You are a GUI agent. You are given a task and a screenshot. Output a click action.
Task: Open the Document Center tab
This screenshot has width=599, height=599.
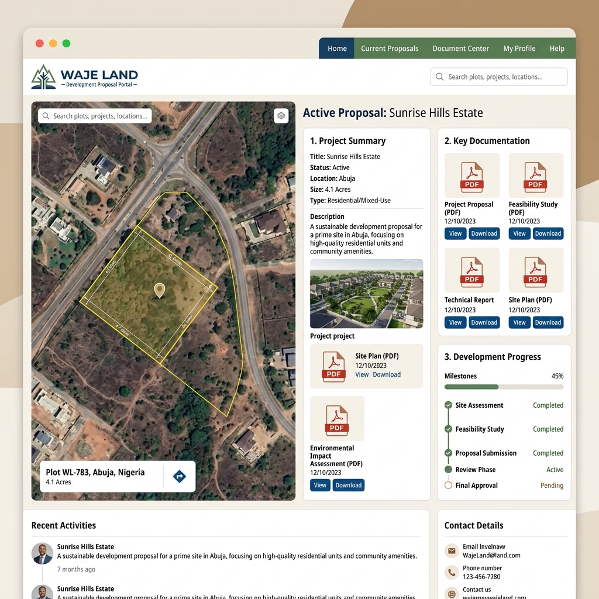click(x=461, y=49)
